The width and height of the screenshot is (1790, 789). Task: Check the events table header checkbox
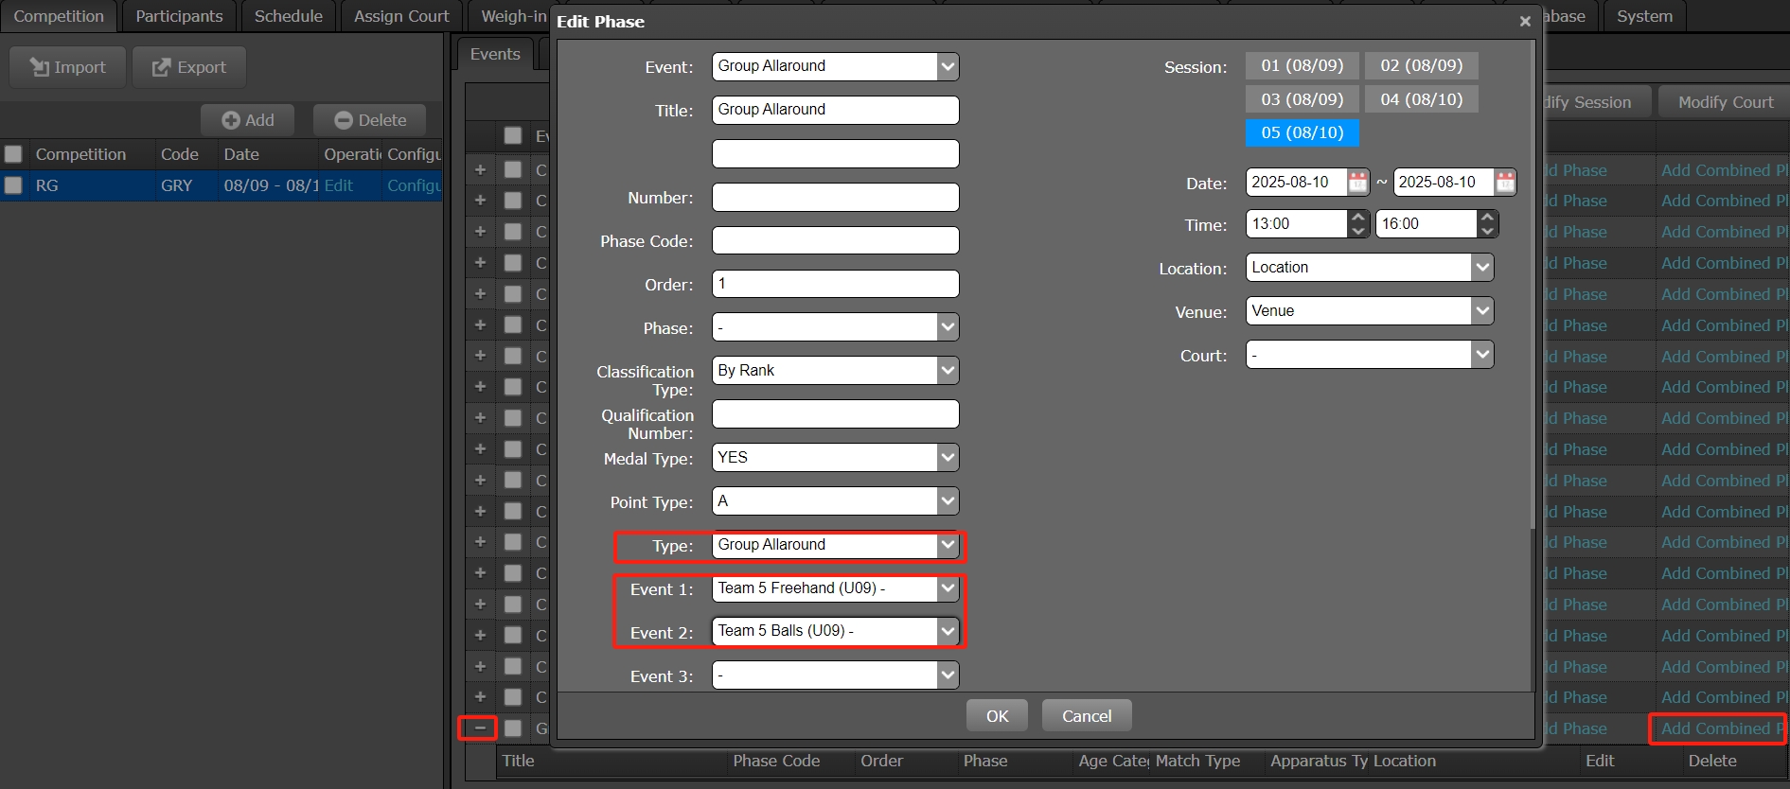[x=513, y=136]
